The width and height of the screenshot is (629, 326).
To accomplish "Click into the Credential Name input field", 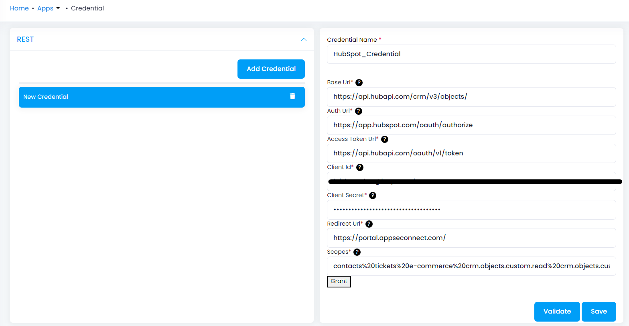I will pos(471,54).
